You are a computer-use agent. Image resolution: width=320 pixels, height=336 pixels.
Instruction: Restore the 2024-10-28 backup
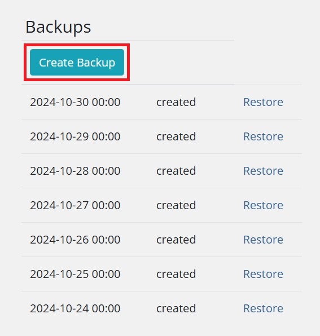[263, 171]
